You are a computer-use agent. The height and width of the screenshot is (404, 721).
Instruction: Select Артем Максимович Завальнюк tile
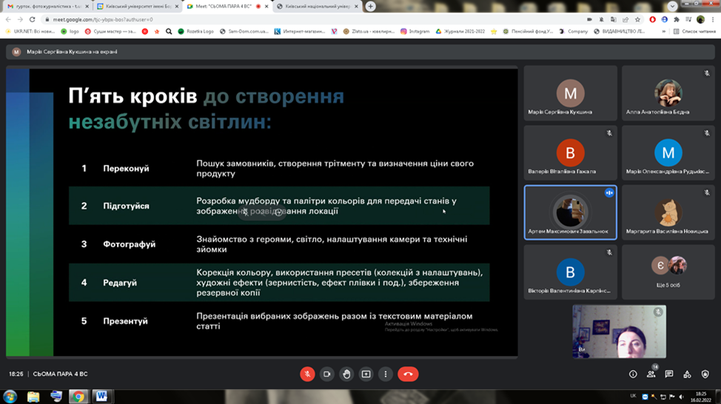click(x=570, y=212)
